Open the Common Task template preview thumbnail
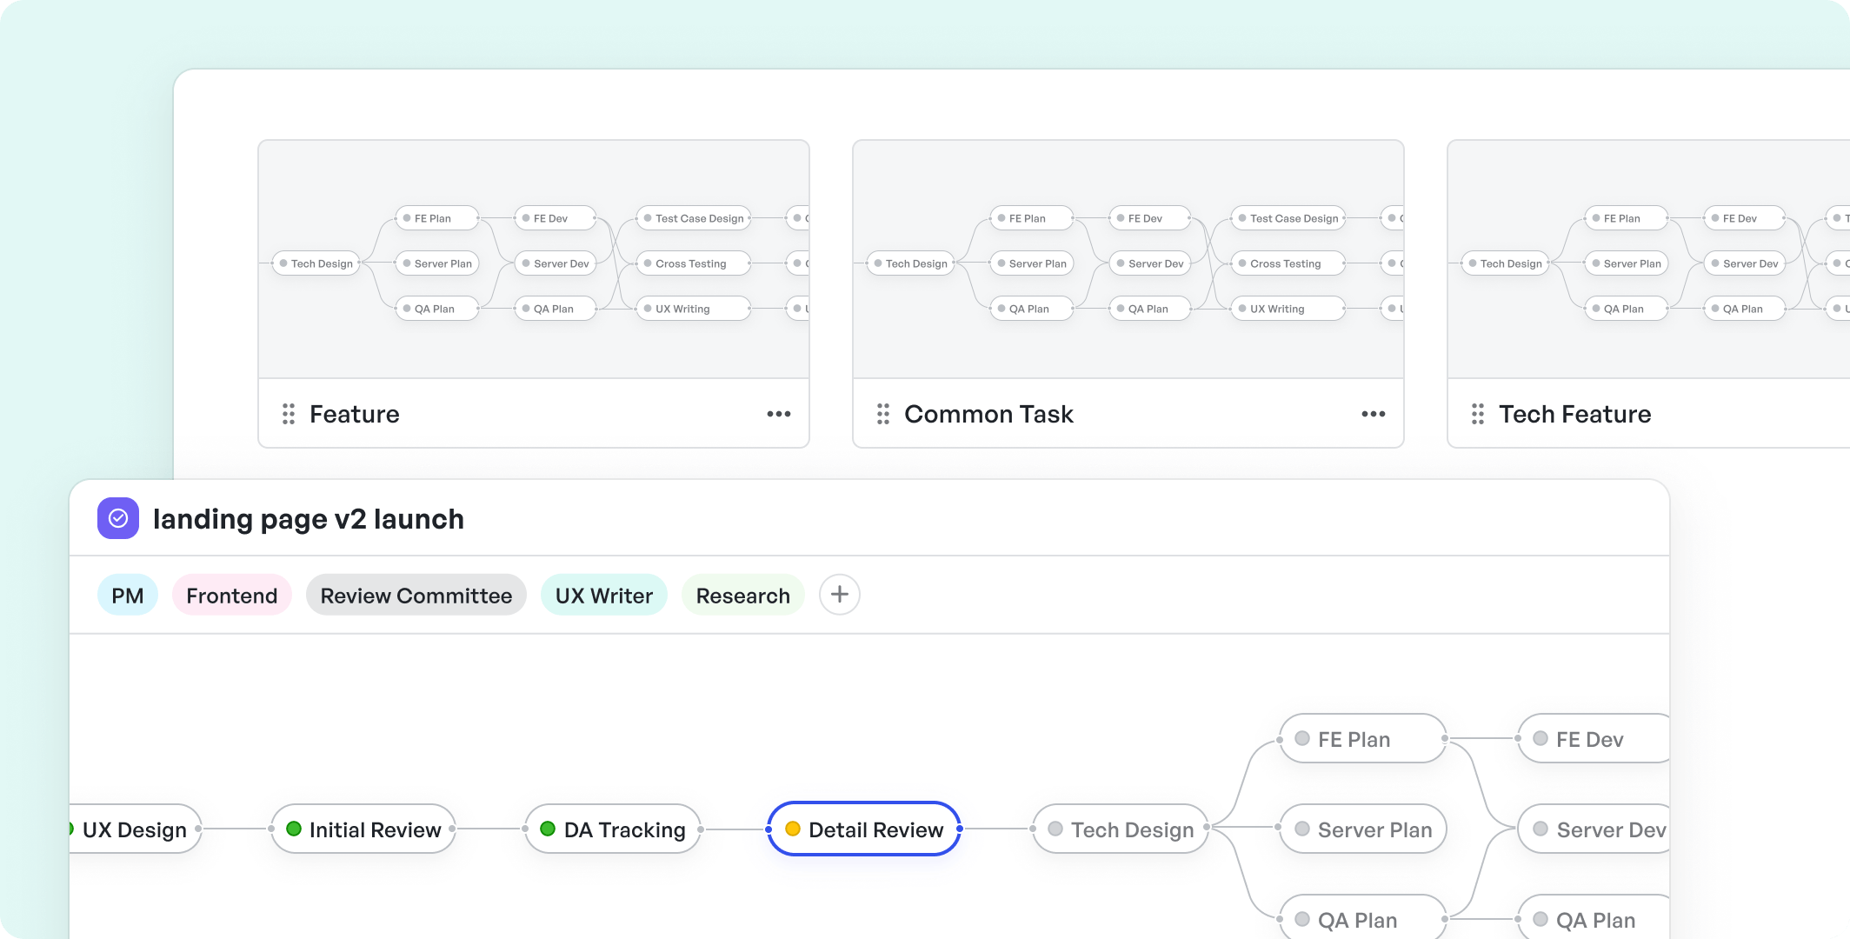 click(1128, 259)
